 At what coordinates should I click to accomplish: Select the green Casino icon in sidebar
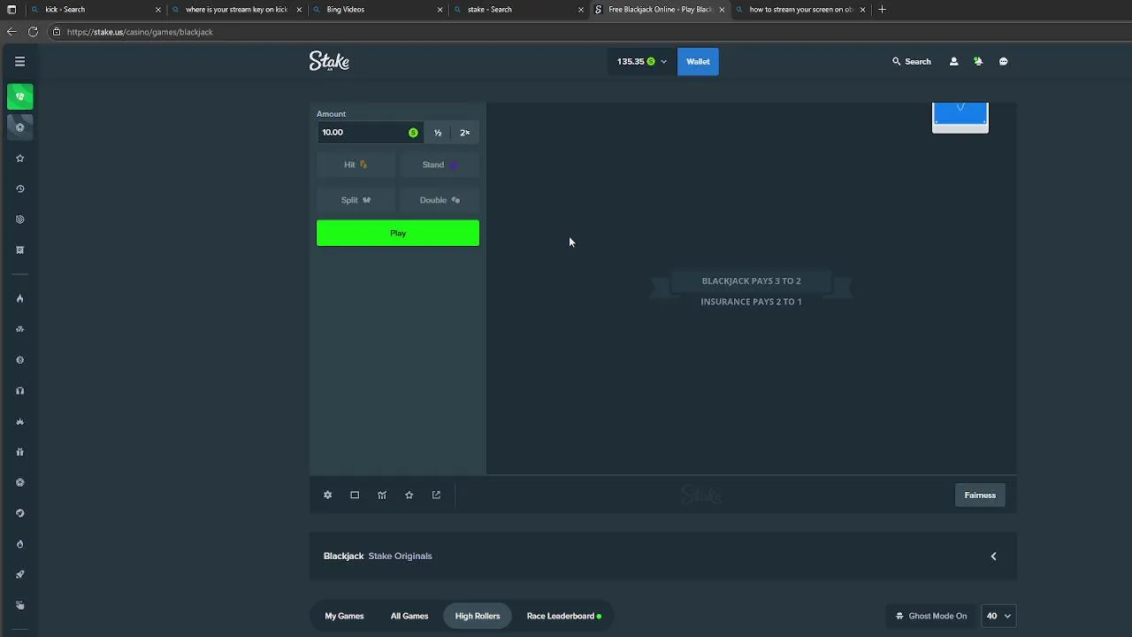pyautogui.click(x=19, y=96)
